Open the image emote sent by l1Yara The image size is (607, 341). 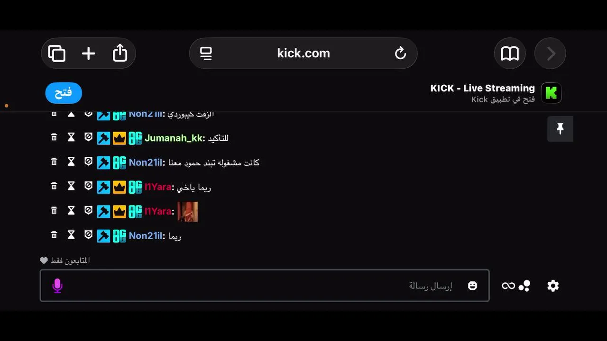pos(188,212)
